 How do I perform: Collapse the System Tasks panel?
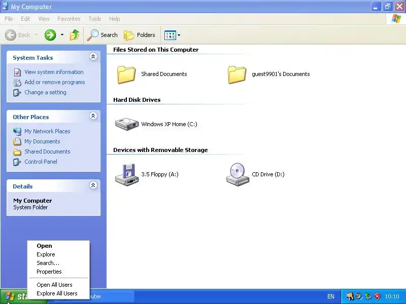[93, 56]
